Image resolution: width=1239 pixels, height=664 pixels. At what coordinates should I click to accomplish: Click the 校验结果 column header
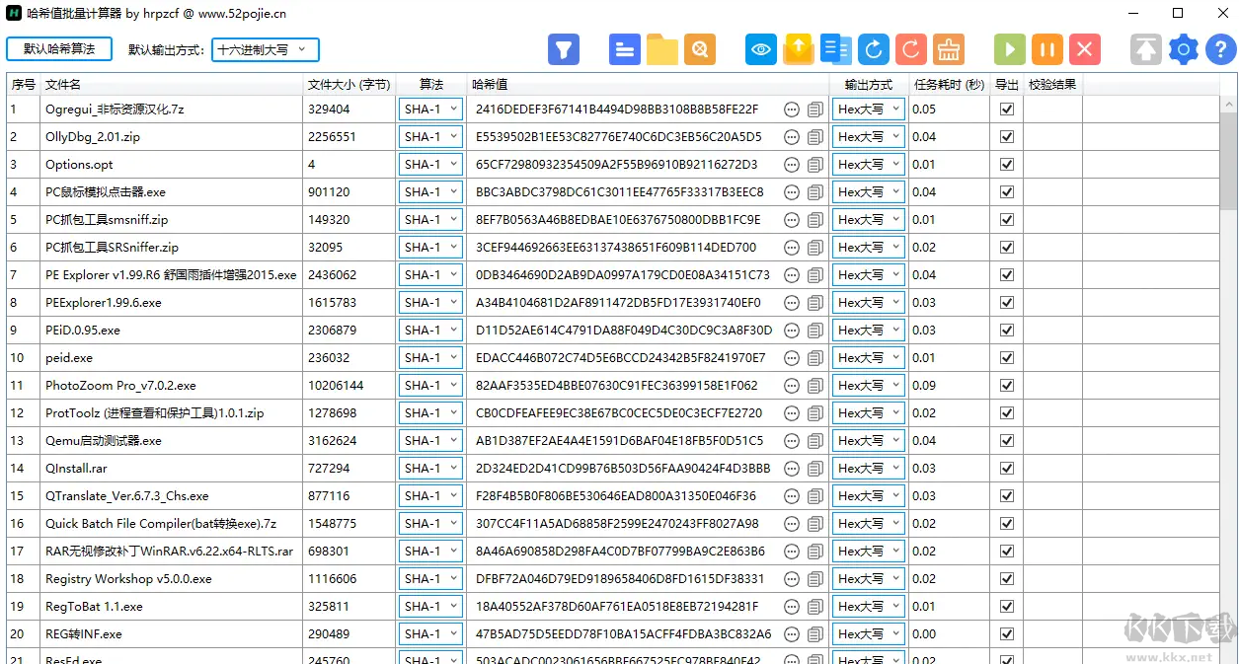[1052, 85]
